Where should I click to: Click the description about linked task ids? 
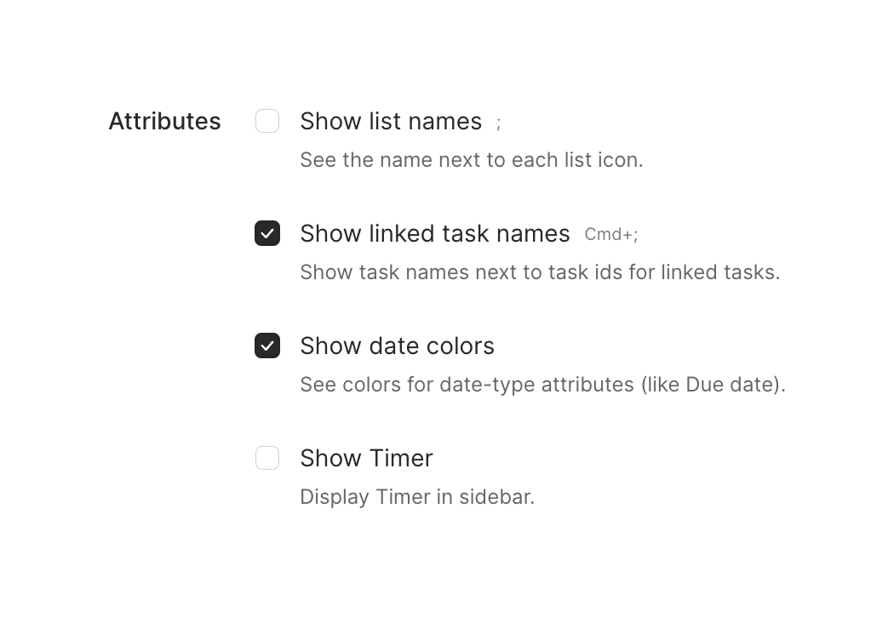pyautogui.click(x=539, y=272)
